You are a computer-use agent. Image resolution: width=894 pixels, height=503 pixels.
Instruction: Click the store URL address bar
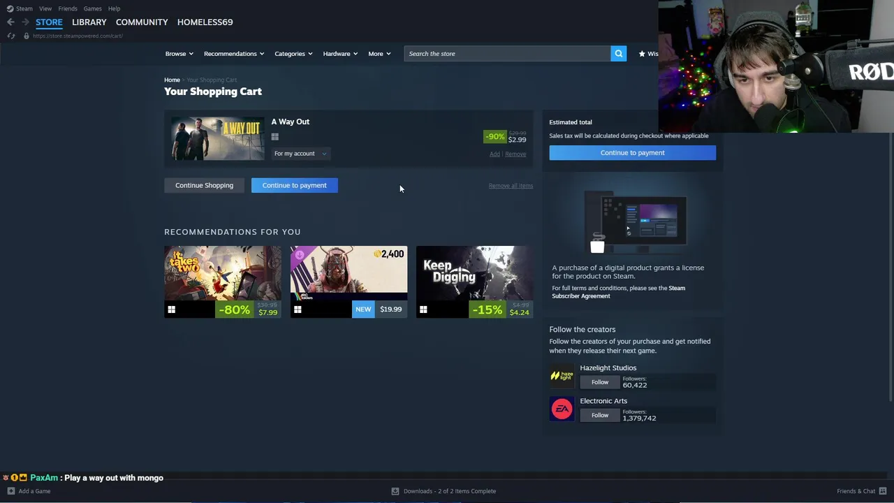78,36
